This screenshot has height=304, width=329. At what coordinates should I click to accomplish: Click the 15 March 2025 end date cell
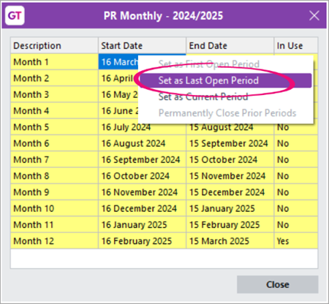tap(230, 241)
